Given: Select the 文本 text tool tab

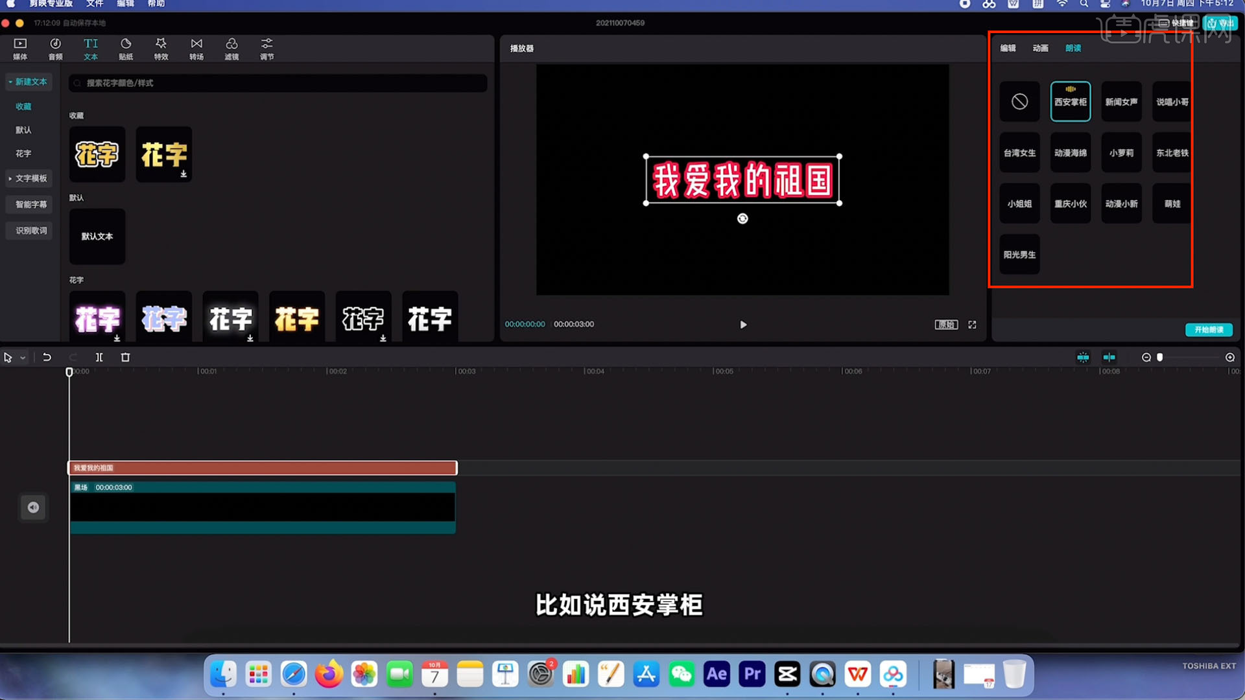Looking at the screenshot, I should 91,49.
